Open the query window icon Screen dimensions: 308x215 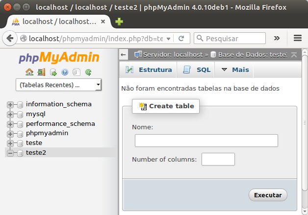pos(53,72)
